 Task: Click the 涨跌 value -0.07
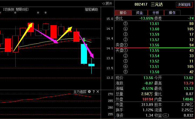pyautogui.click(x=149, y=83)
